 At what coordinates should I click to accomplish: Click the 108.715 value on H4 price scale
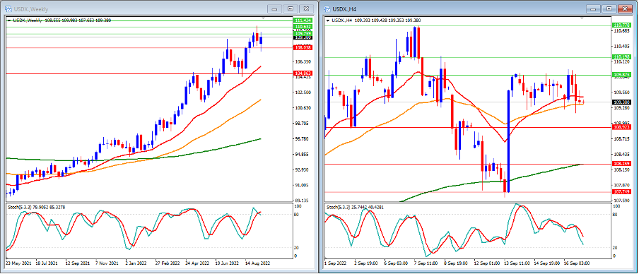click(x=621, y=139)
